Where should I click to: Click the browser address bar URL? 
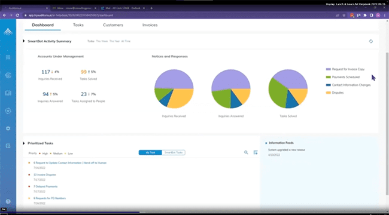[x=71, y=15]
